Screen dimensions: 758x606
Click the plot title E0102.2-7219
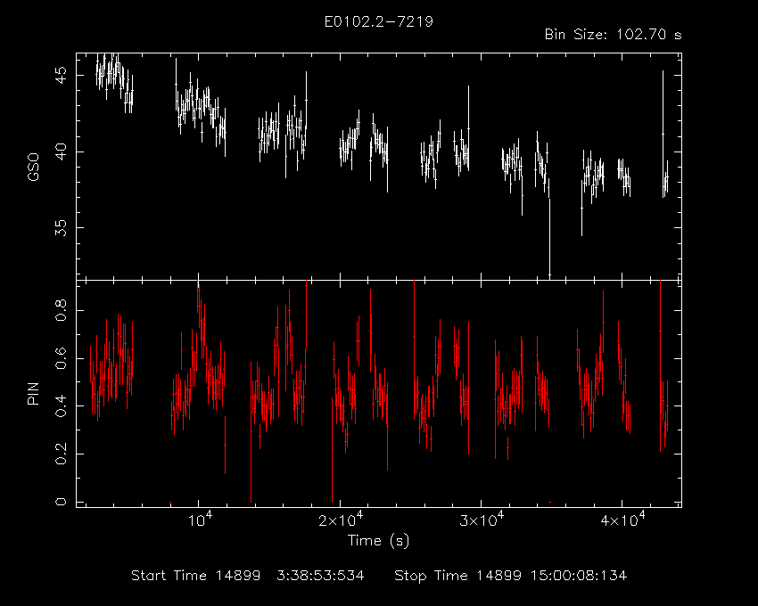coord(378,21)
